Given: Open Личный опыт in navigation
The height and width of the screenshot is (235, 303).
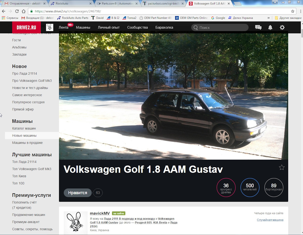Looking at the screenshot, I should 109,27.
